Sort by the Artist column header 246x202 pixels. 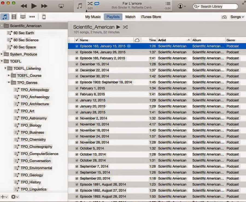[x=174, y=40]
